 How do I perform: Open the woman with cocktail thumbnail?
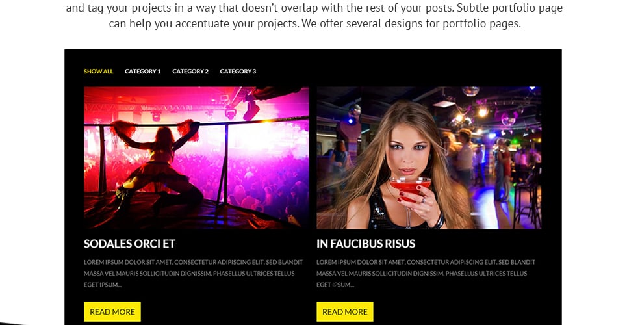click(429, 158)
